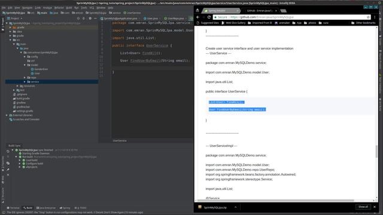Viewport: 383px width, 215px height.
Task: Toggle the Favorites side tab on left edge
Action: (2, 163)
